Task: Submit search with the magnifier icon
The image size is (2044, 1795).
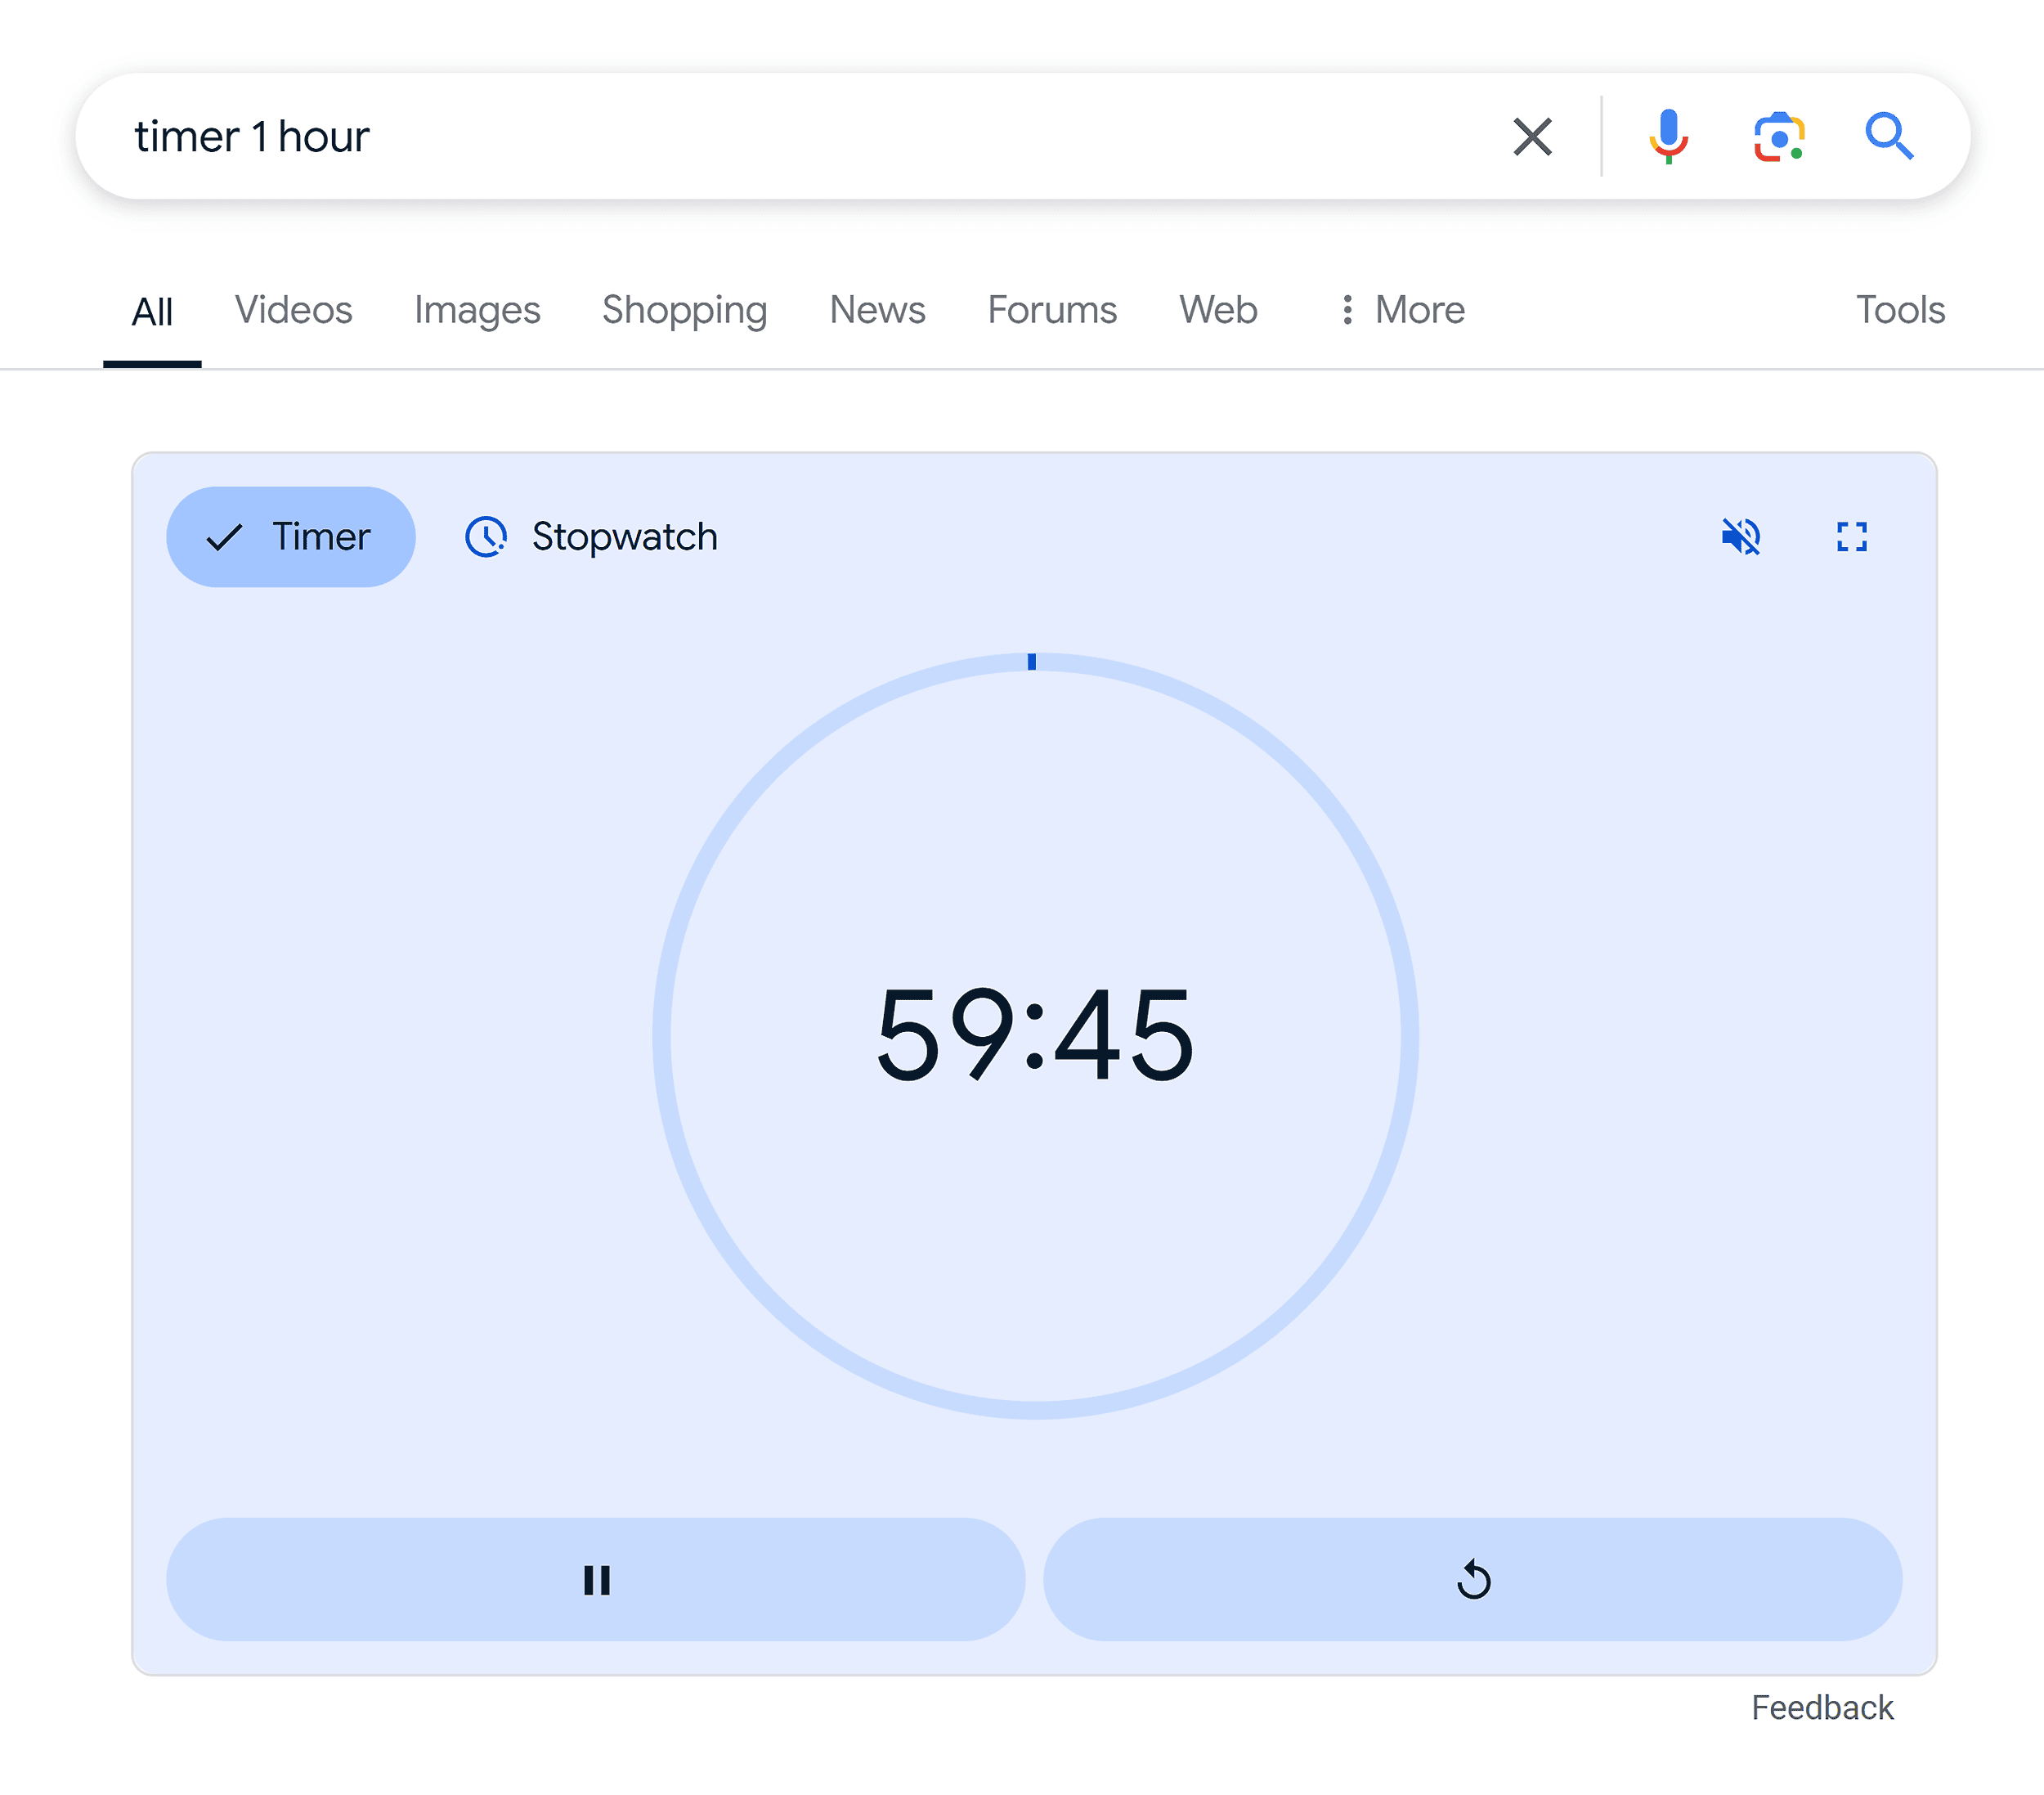Action: 1889,136
